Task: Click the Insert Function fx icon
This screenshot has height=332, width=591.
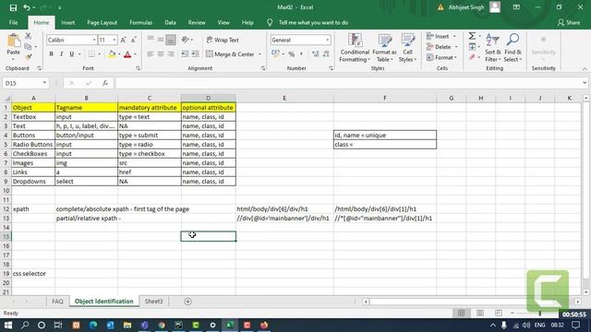Action: tap(105, 83)
